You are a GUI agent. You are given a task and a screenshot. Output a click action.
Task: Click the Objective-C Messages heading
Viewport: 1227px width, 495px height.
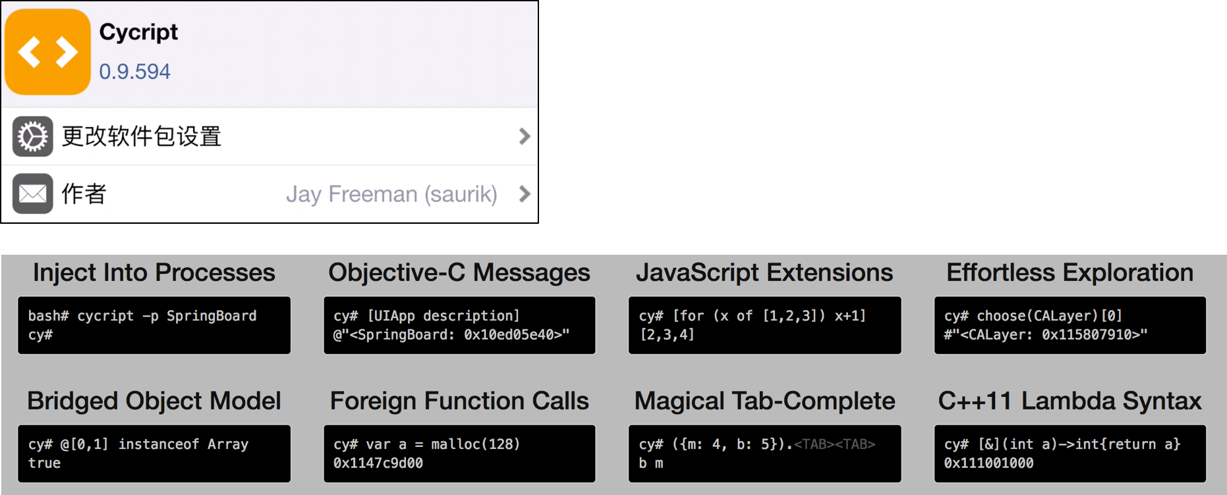click(459, 273)
